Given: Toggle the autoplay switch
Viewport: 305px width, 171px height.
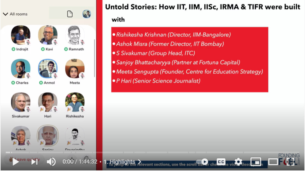Looking at the screenshot, I should click(202, 162).
